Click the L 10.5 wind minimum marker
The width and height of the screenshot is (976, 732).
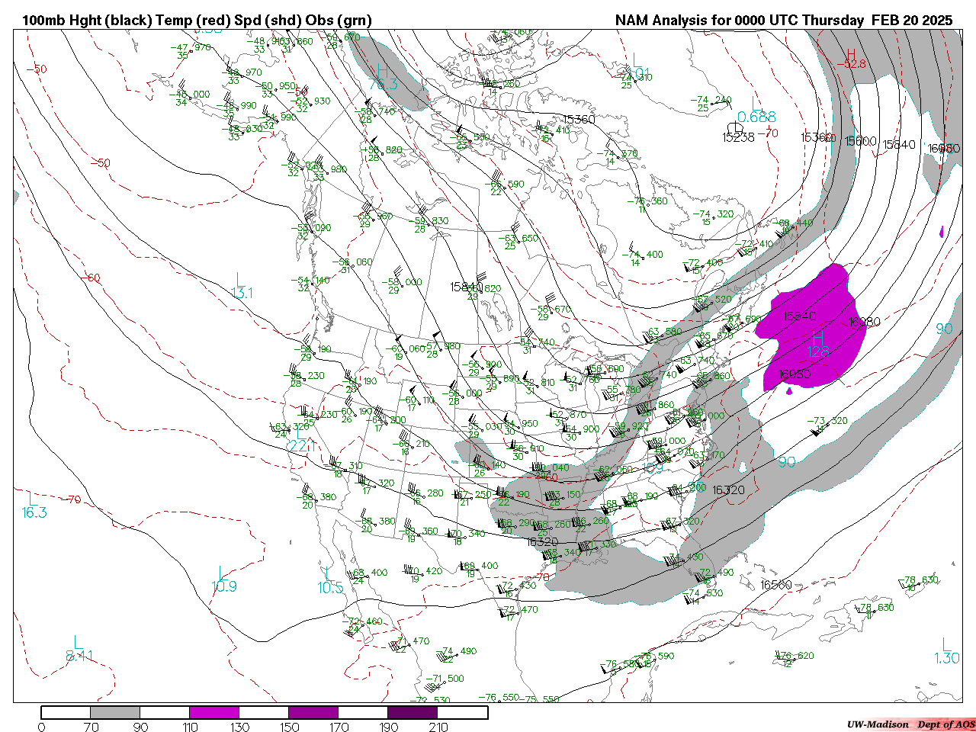click(330, 581)
